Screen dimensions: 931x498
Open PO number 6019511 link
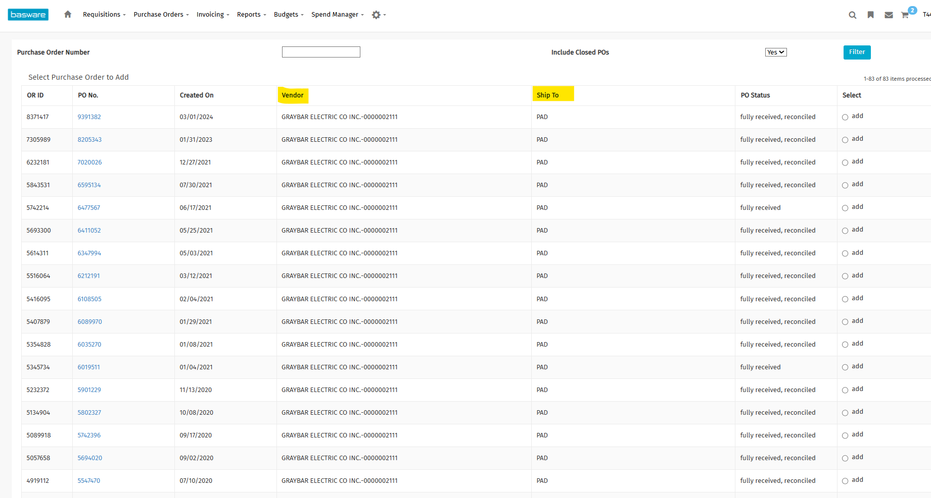tap(88, 367)
